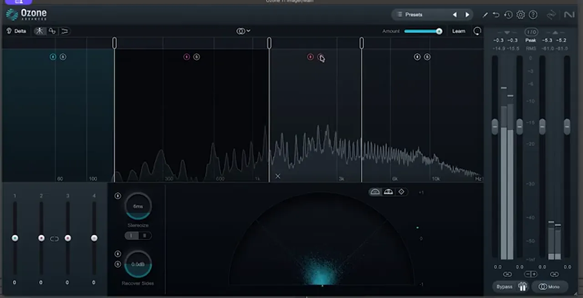Click the RMS meter label
The image size is (583, 298).
pyautogui.click(x=531, y=49)
